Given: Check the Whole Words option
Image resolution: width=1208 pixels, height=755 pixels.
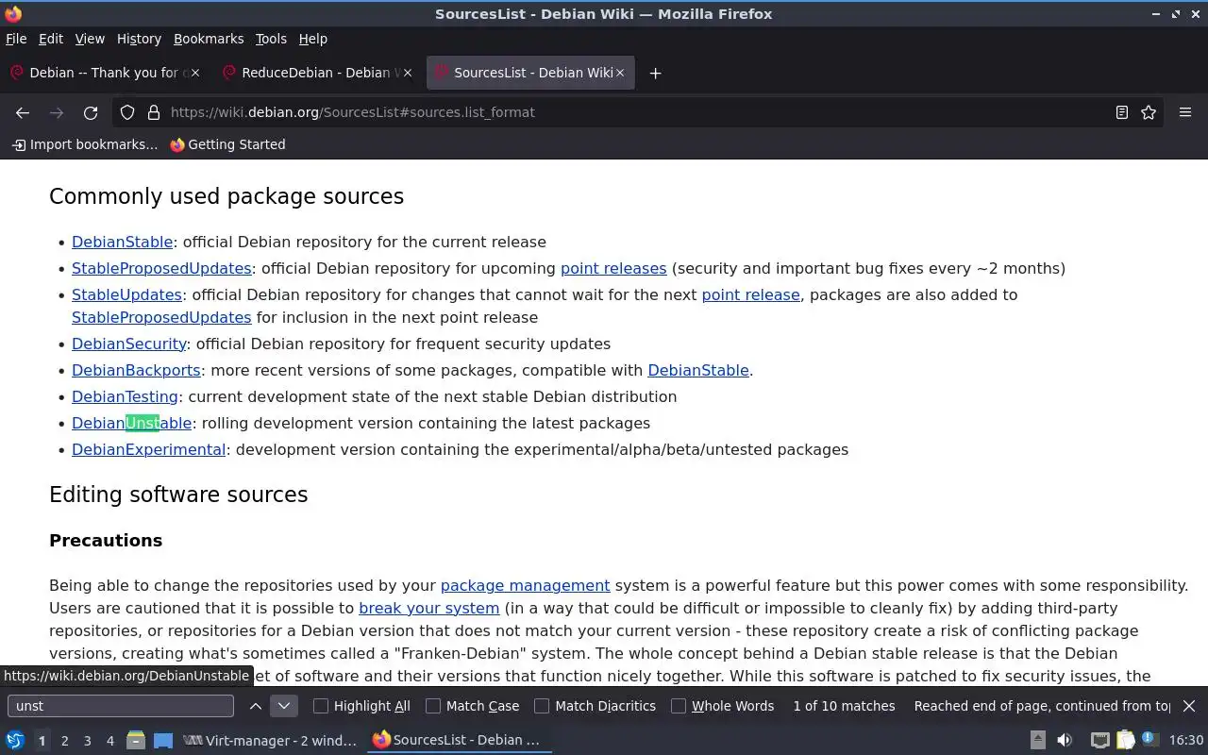Looking at the screenshot, I should (x=679, y=706).
